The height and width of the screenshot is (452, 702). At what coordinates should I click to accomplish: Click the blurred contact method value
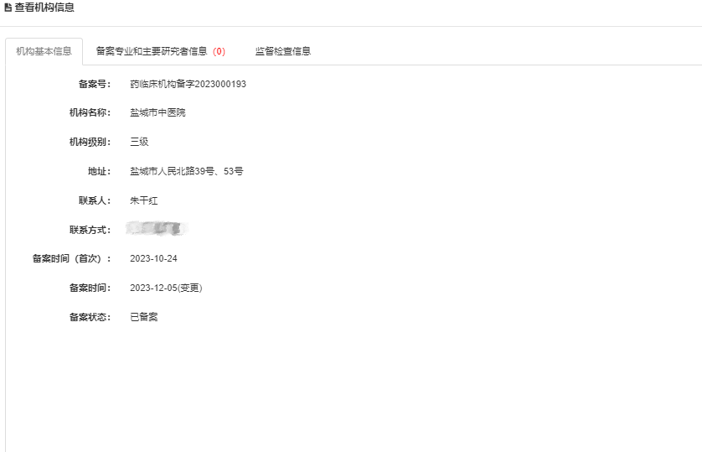156,228
